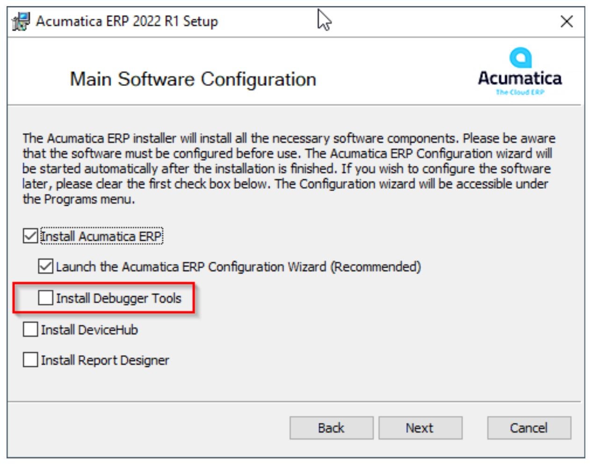590x464 pixels.
Task: Click the installer description paragraph
Action: [289, 169]
